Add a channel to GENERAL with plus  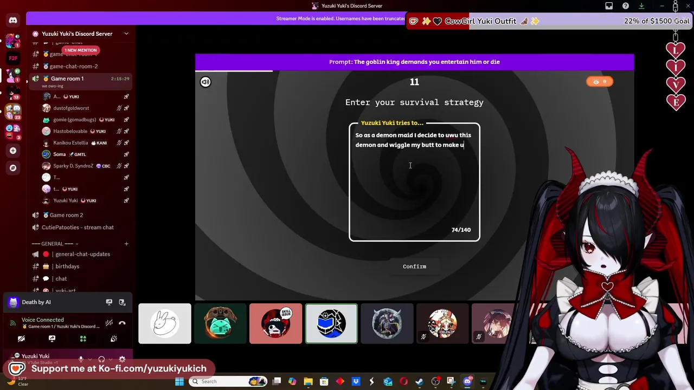tap(126, 244)
